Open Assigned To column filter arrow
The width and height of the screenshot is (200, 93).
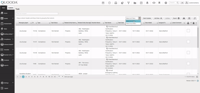171,23
